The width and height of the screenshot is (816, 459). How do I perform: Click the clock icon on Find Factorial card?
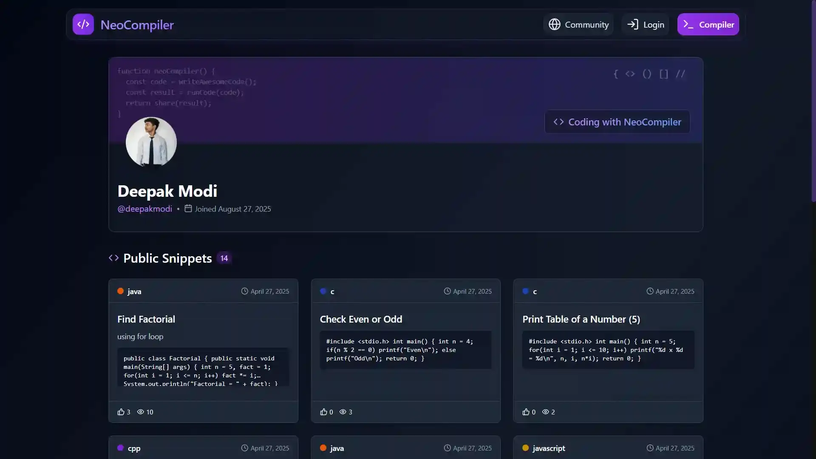[245, 291]
